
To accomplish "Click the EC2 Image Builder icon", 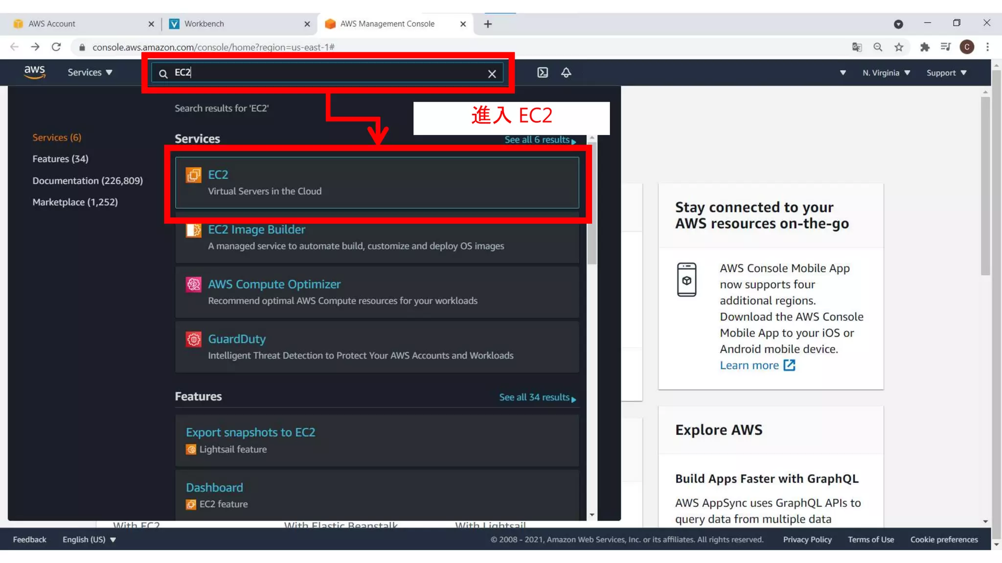I will coord(193,230).
